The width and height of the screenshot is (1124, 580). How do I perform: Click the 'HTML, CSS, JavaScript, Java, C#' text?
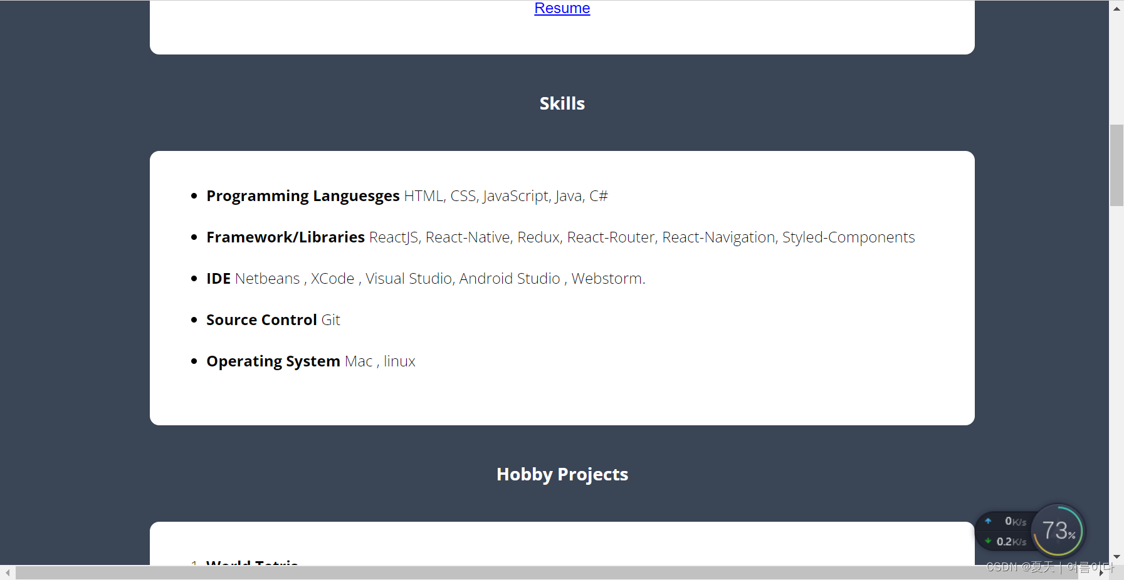[506, 196]
